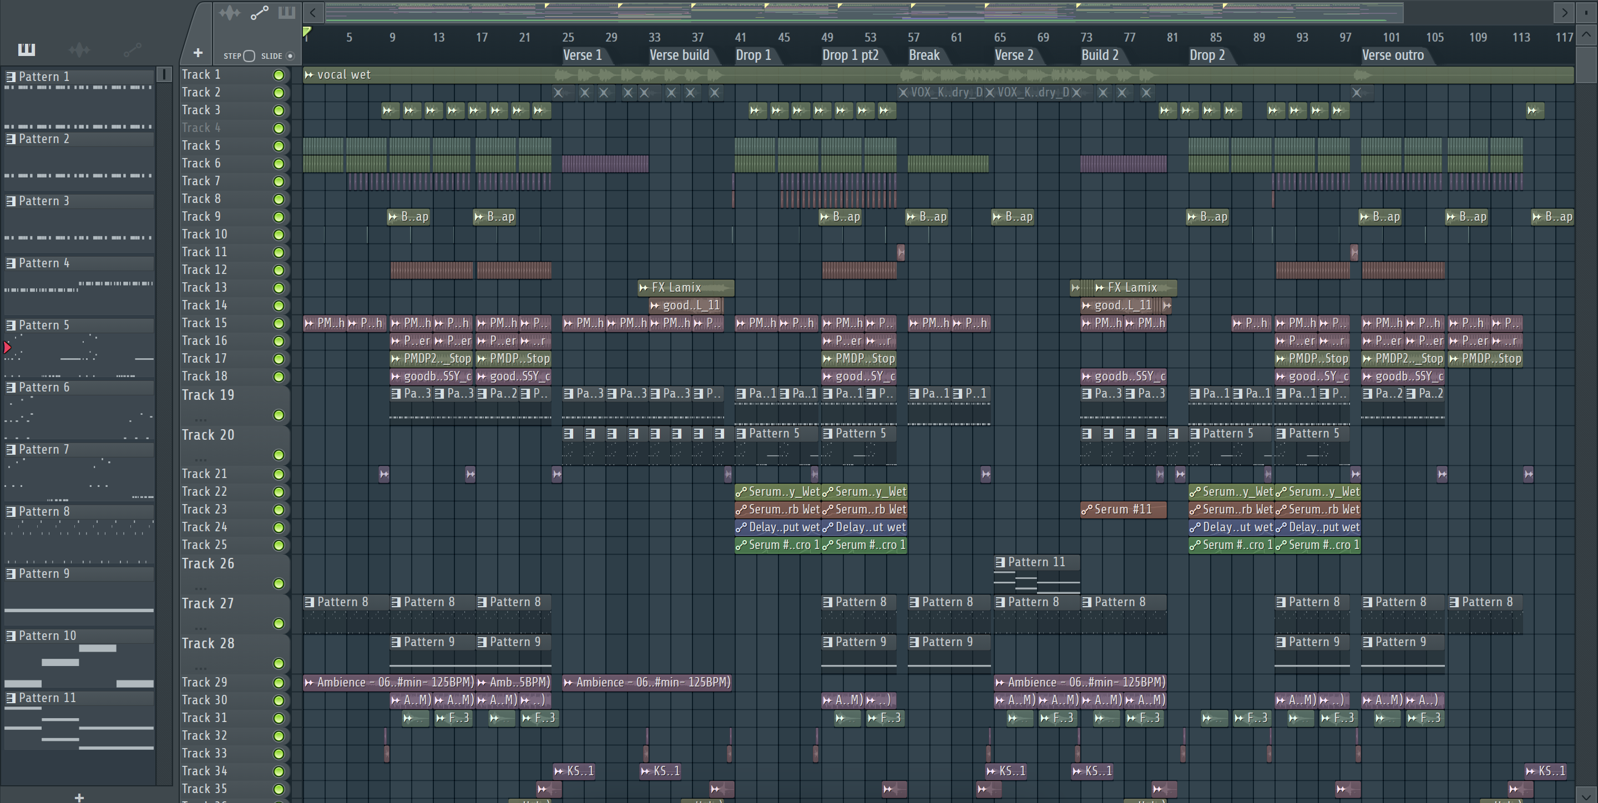Select the Build 2 timeline marker
The height and width of the screenshot is (803, 1598).
click(x=1100, y=55)
